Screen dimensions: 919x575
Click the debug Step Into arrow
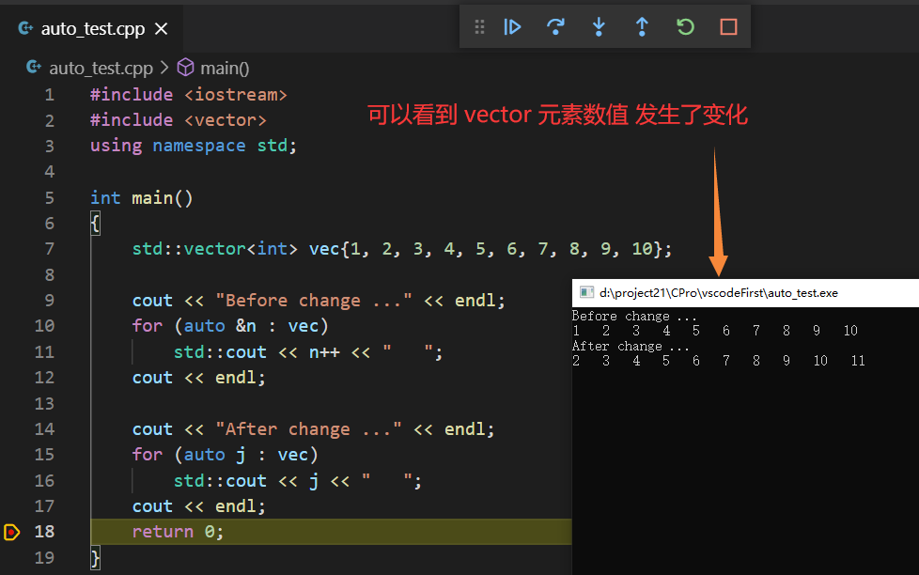(599, 27)
